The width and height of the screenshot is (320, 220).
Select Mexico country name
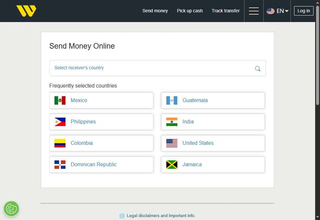[x=79, y=100]
